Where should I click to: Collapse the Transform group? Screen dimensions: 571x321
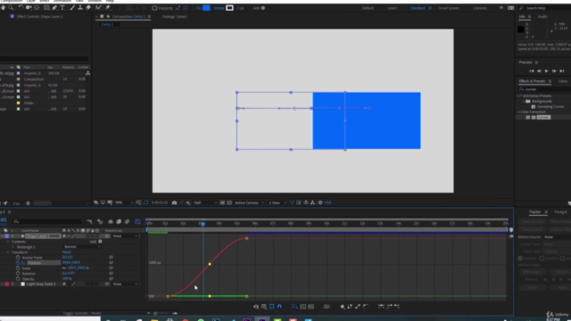coord(8,252)
